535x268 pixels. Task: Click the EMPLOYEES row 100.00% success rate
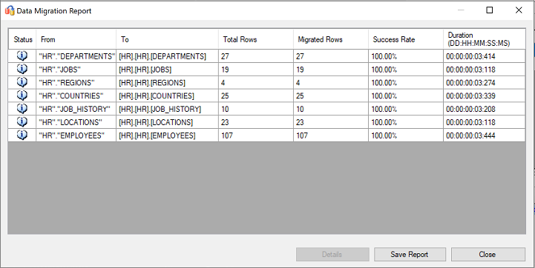406,135
